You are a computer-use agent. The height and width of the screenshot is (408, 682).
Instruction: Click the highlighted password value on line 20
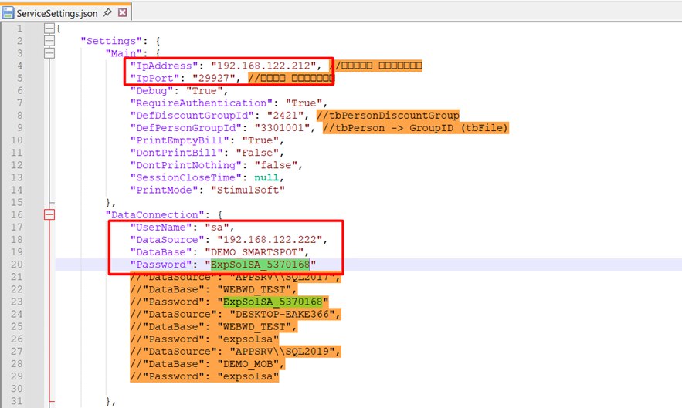pos(263,264)
